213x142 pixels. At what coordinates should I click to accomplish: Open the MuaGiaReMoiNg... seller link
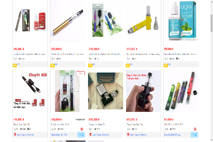pos(173,135)
